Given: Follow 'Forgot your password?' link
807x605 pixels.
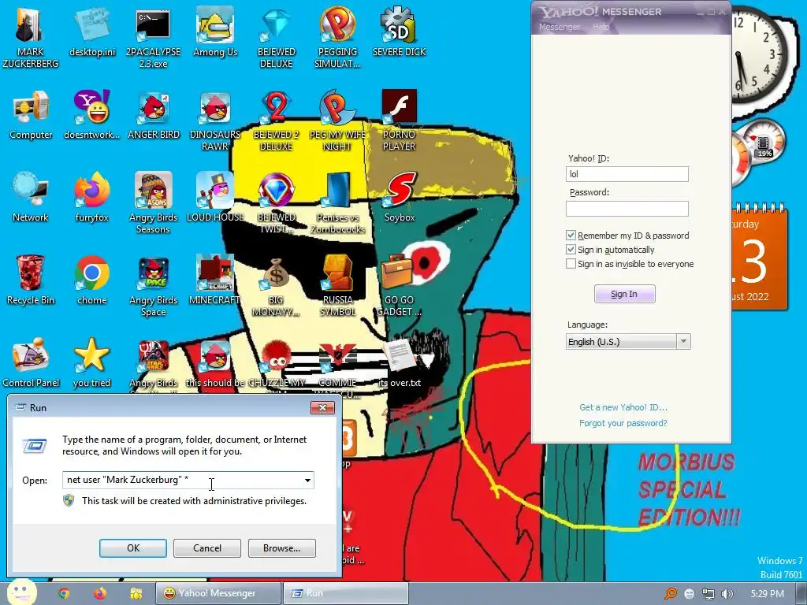Looking at the screenshot, I should 623,423.
